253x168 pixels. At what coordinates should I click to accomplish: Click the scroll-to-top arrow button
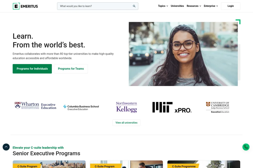pos(6,147)
